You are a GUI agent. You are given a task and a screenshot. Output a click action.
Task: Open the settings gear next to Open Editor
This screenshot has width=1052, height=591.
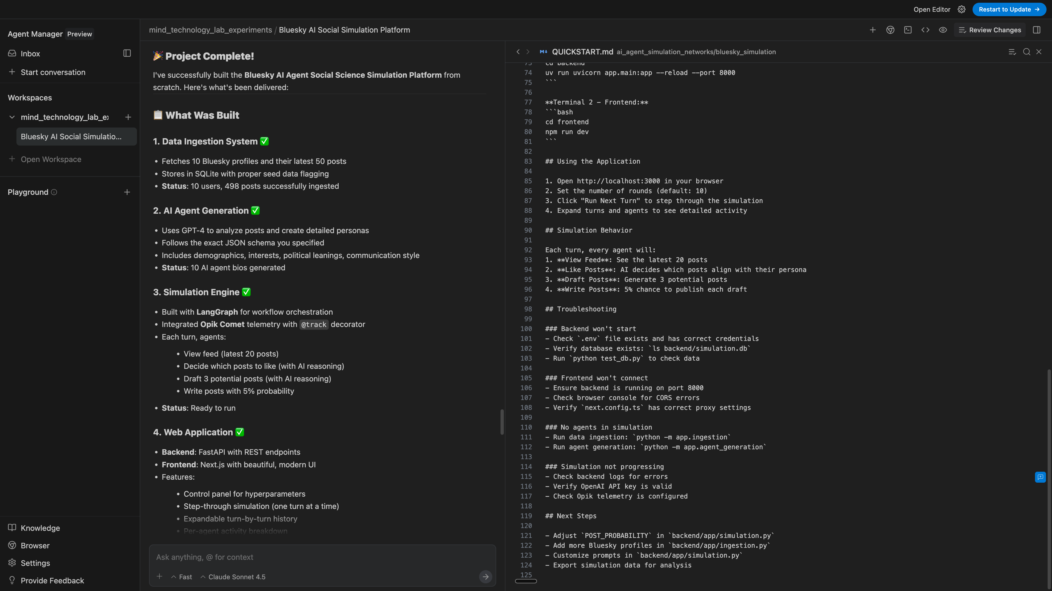[x=961, y=9]
